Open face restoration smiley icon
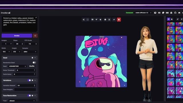The height and width of the screenshot is (103, 183). (x=105, y=20)
